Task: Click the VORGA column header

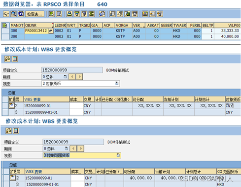Action: click(x=124, y=26)
